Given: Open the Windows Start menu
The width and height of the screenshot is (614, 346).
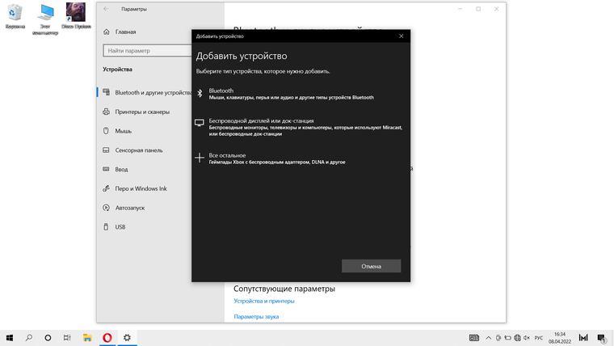Looking at the screenshot, I should (10, 338).
